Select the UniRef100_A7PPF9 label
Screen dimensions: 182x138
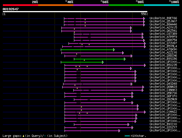pyautogui.click(x=163, y=37)
